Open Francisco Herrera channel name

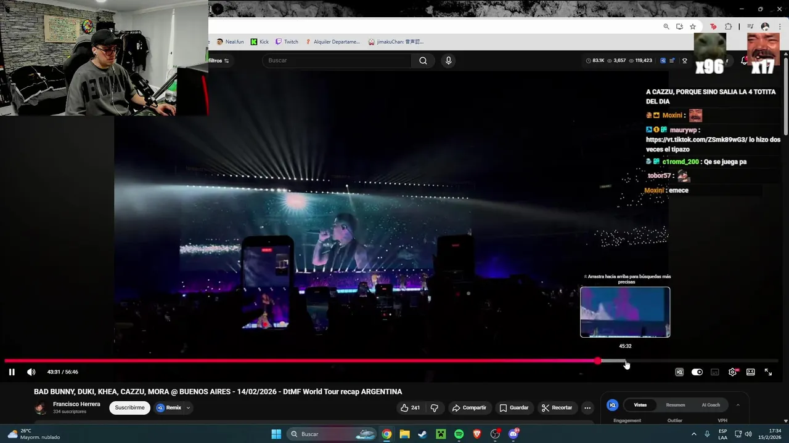[x=76, y=404]
